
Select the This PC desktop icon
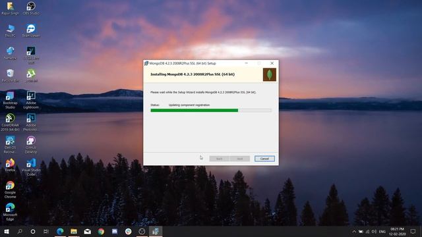11,31
